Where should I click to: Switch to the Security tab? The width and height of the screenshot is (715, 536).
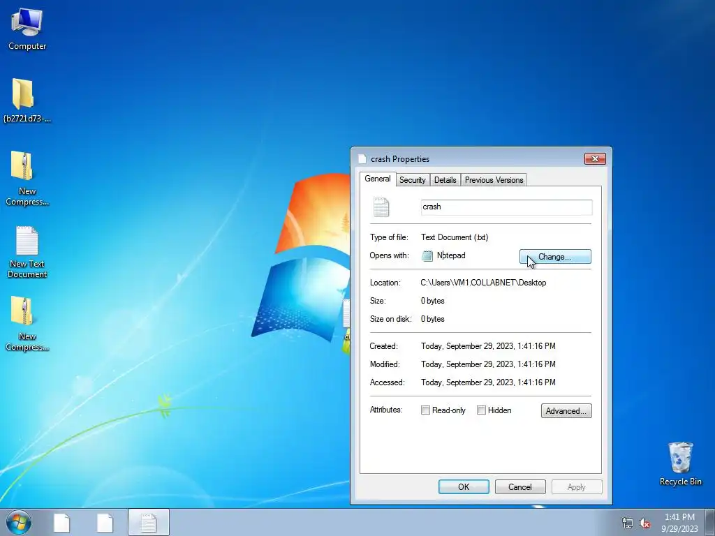(412, 180)
